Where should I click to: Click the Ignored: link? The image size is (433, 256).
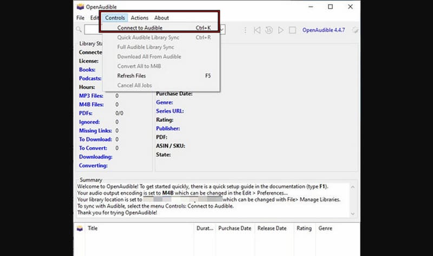coord(89,122)
